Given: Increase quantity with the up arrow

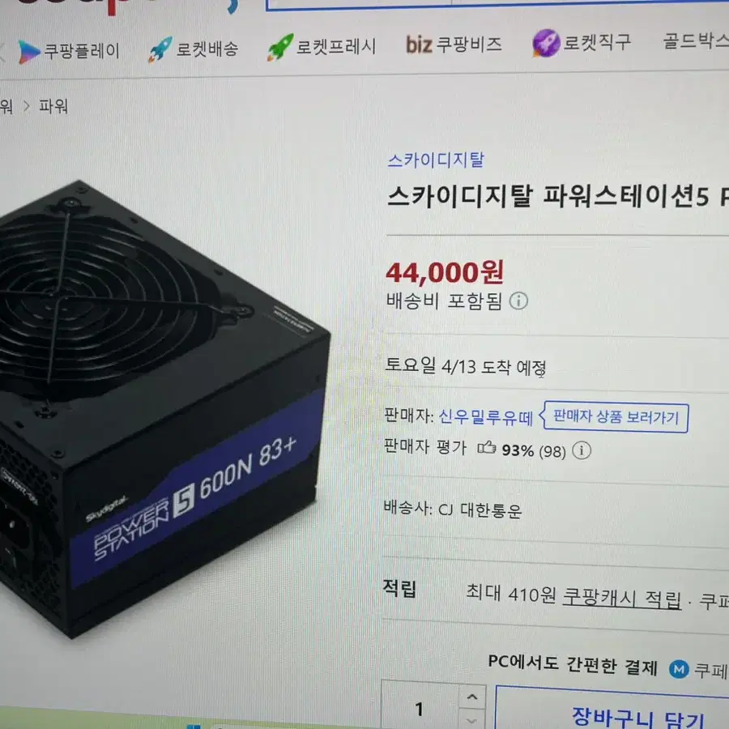Looking at the screenshot, I should [x=472, y=697].
